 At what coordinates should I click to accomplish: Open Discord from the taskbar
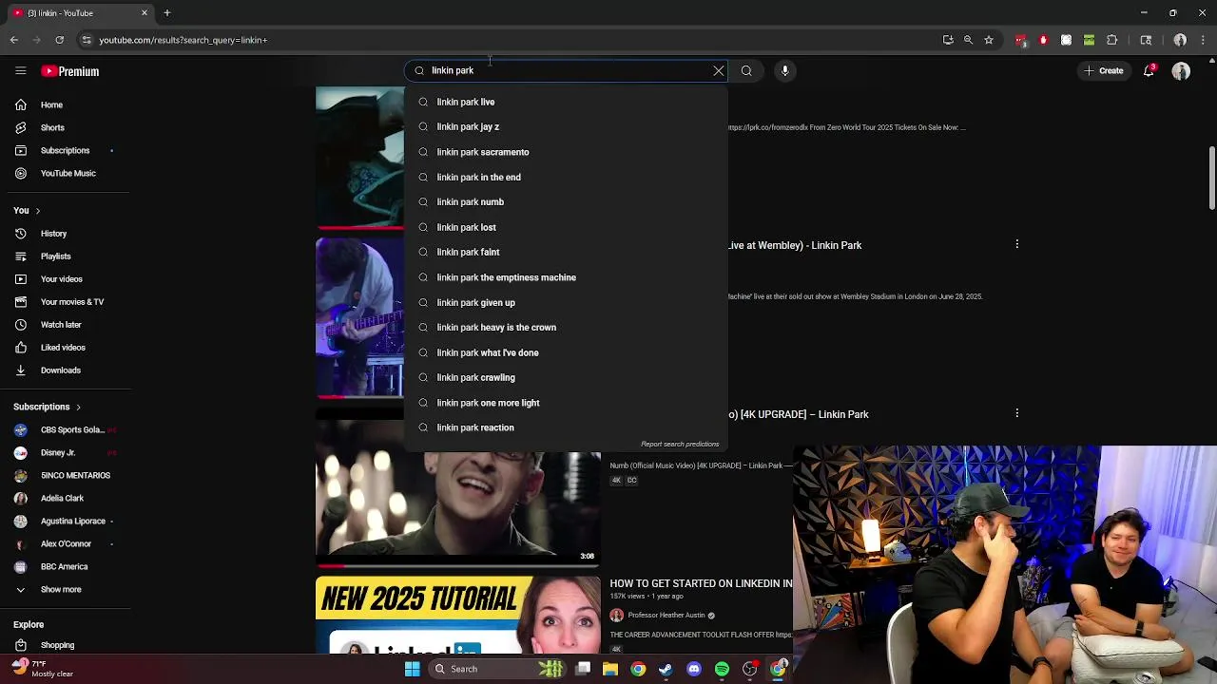(694, 669)
